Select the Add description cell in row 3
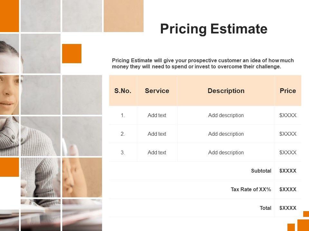Image resolution: width=309 pixels, height=231 pixels. pyautogui.click(x=226, y=152)
